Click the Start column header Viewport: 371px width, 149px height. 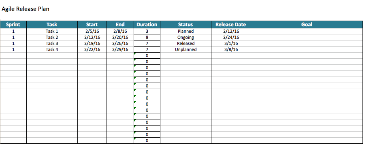pos(92,25)
